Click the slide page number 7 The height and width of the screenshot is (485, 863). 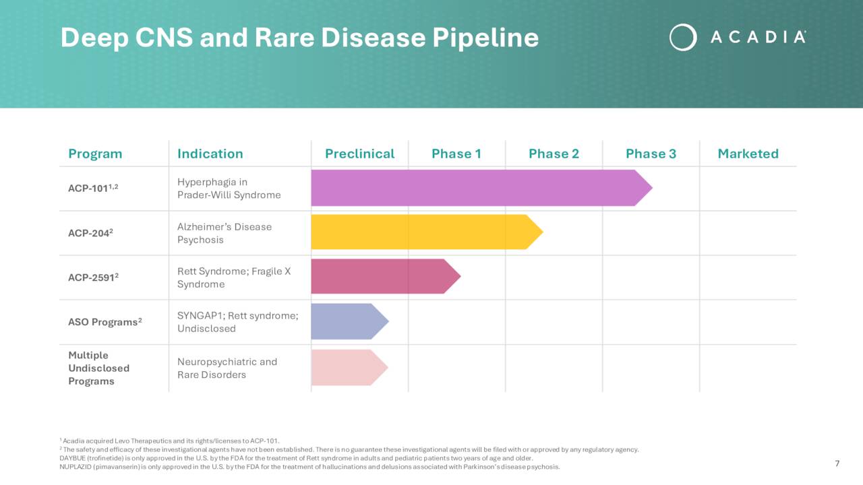(x=837, y=463)
